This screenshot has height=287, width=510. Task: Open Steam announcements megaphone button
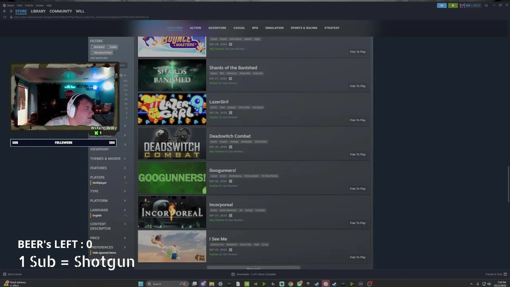coord(442,6)
